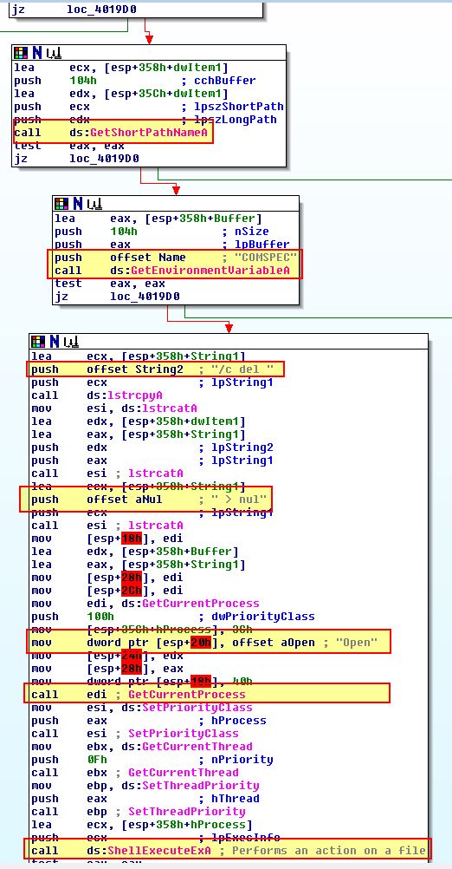Click the push eax lpString1 line
Screen dimensions: 452x869
click(152, 461)
